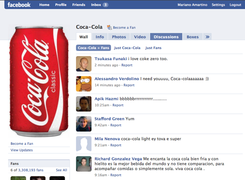Click View Updates link
245x180 pixels.
coord(22,150)
